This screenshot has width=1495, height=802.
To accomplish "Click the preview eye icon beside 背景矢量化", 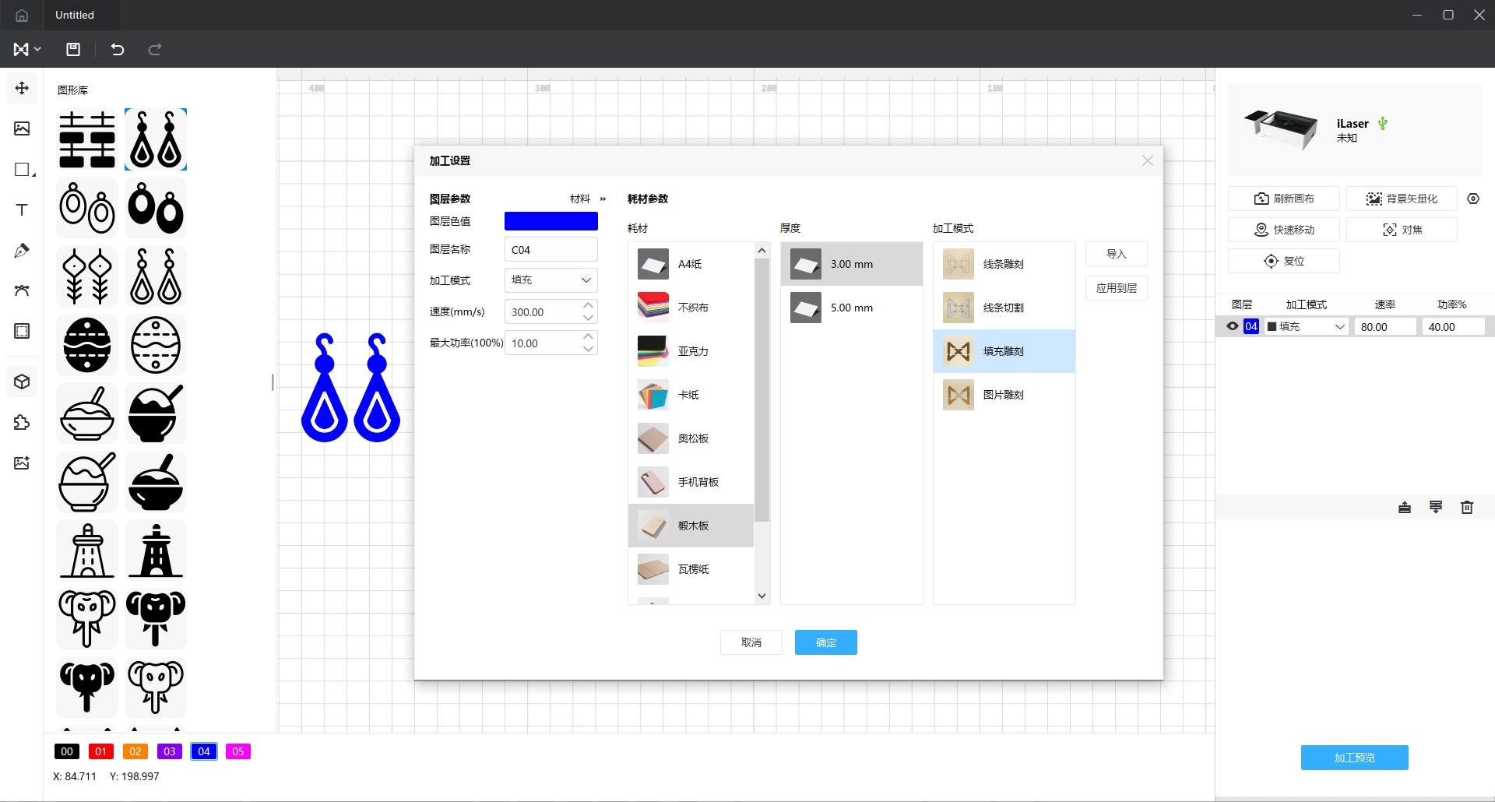I will [1473, 199].
